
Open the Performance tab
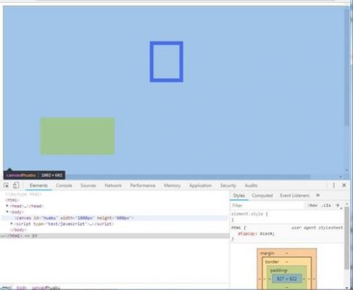[x=143, y=186]
